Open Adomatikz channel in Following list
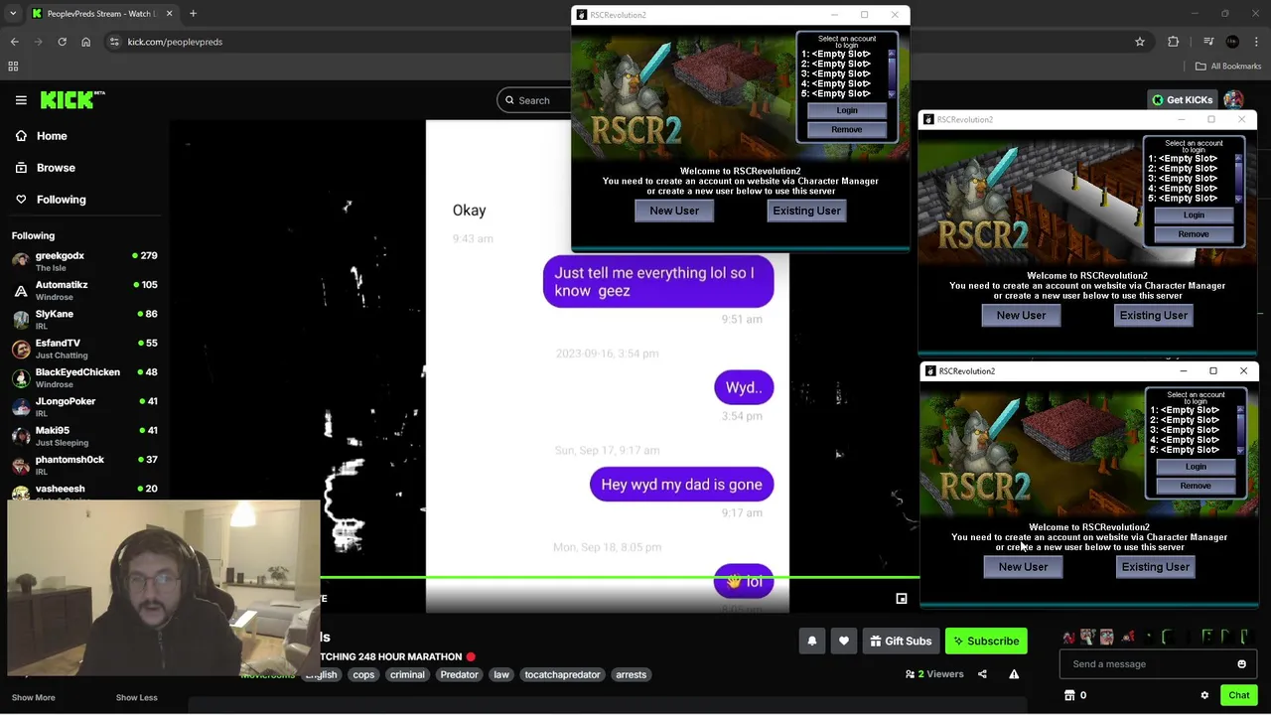The image size is (1271, 715). pos(84,291)
